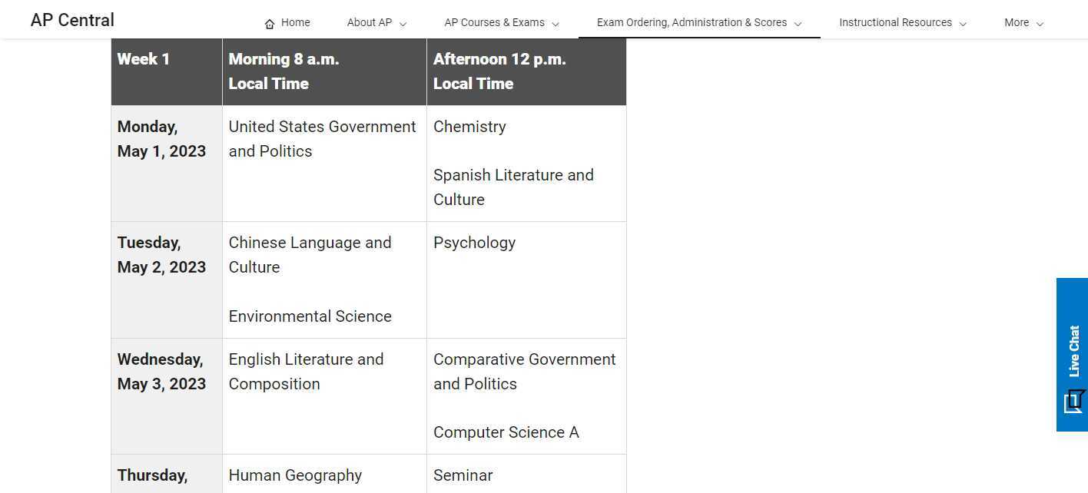The image size is (1088, 493).
Task: Expand the More menu chevron
Action: pos(1040,24)
